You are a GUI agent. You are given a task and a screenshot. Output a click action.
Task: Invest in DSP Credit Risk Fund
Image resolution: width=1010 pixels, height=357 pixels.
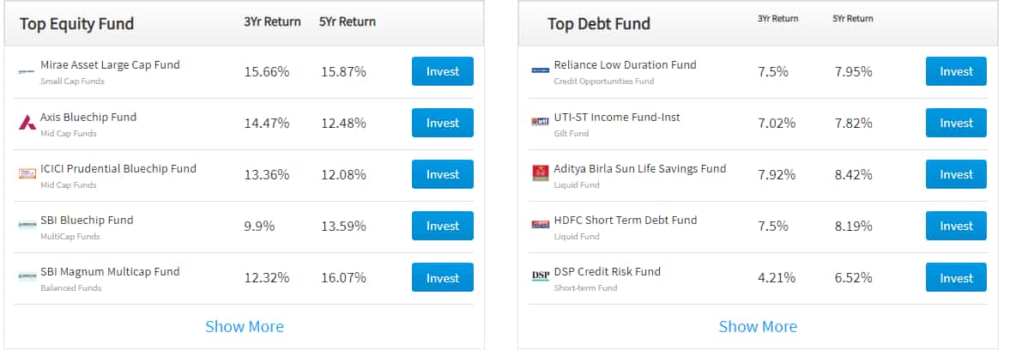(x=956, y=278)
